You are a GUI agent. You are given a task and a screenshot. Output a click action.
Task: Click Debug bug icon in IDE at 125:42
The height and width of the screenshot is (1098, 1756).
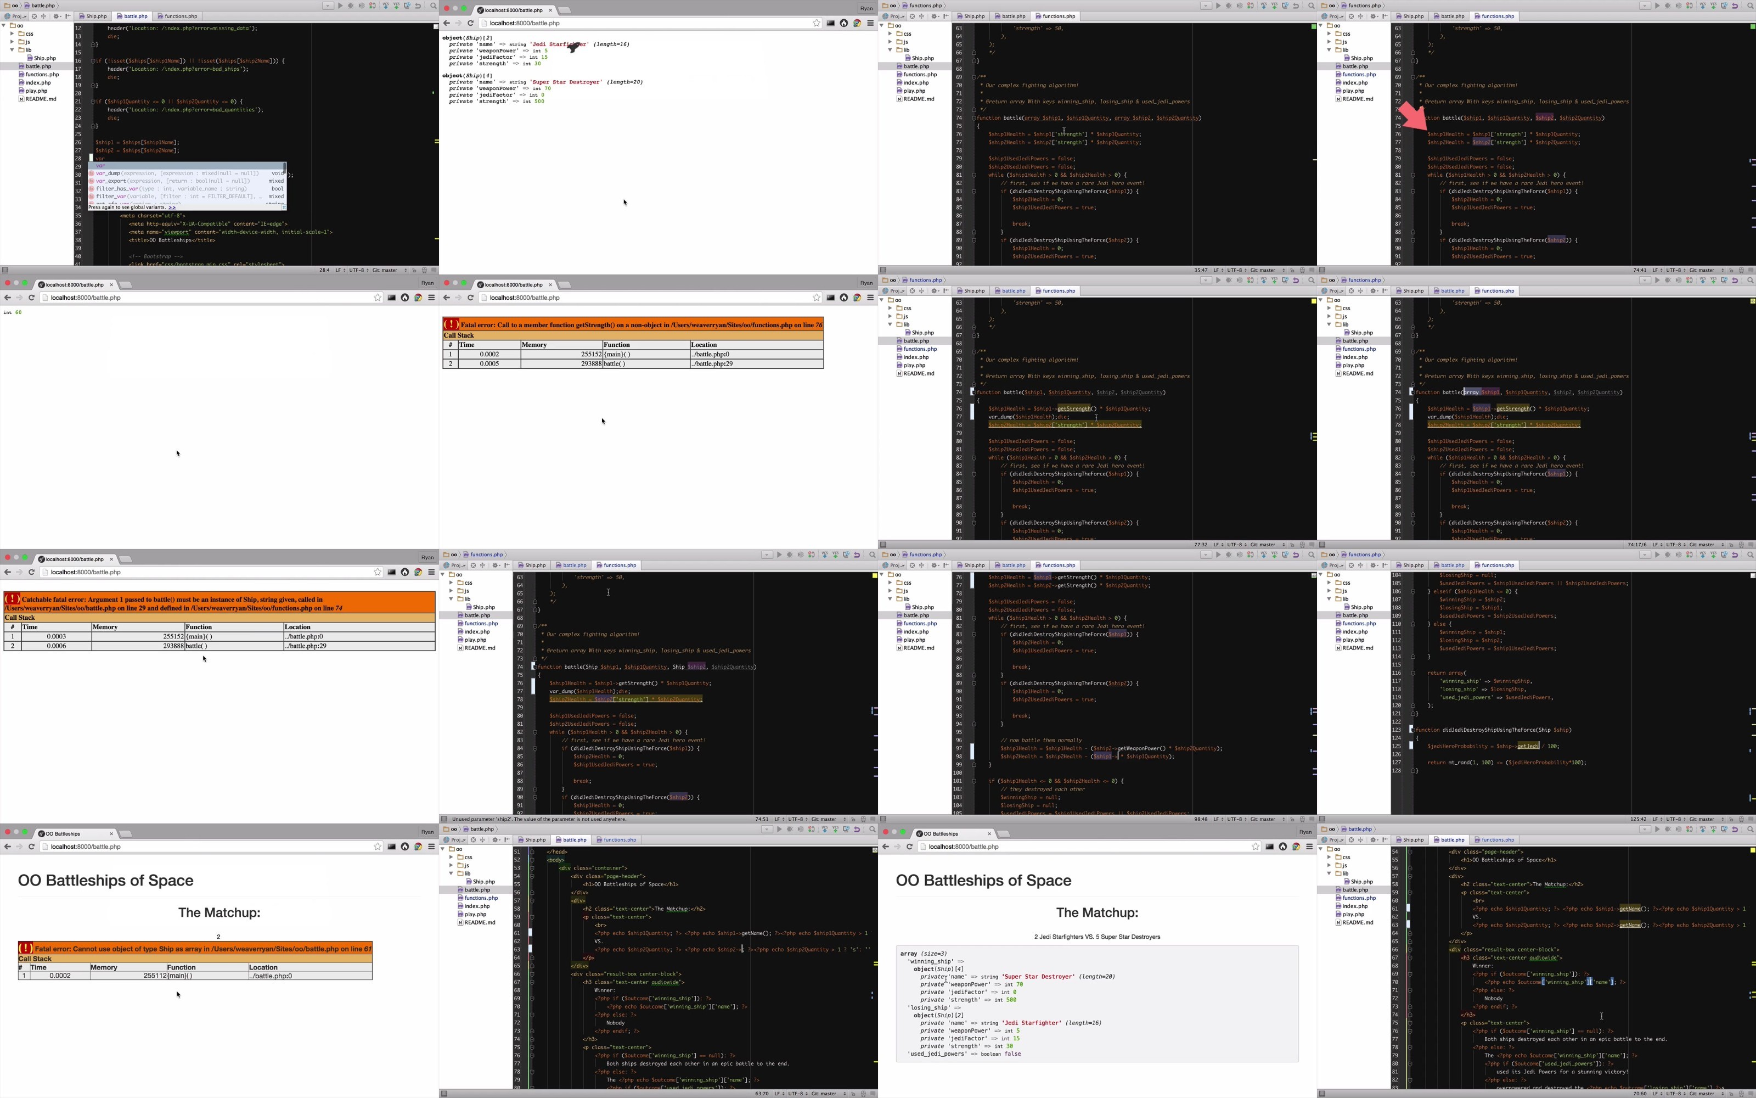pos(1668,555)
